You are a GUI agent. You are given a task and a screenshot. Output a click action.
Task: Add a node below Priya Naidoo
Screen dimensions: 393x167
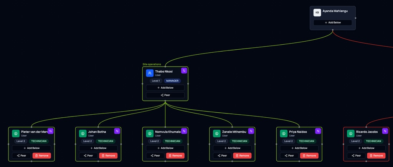tap(299, 148)
